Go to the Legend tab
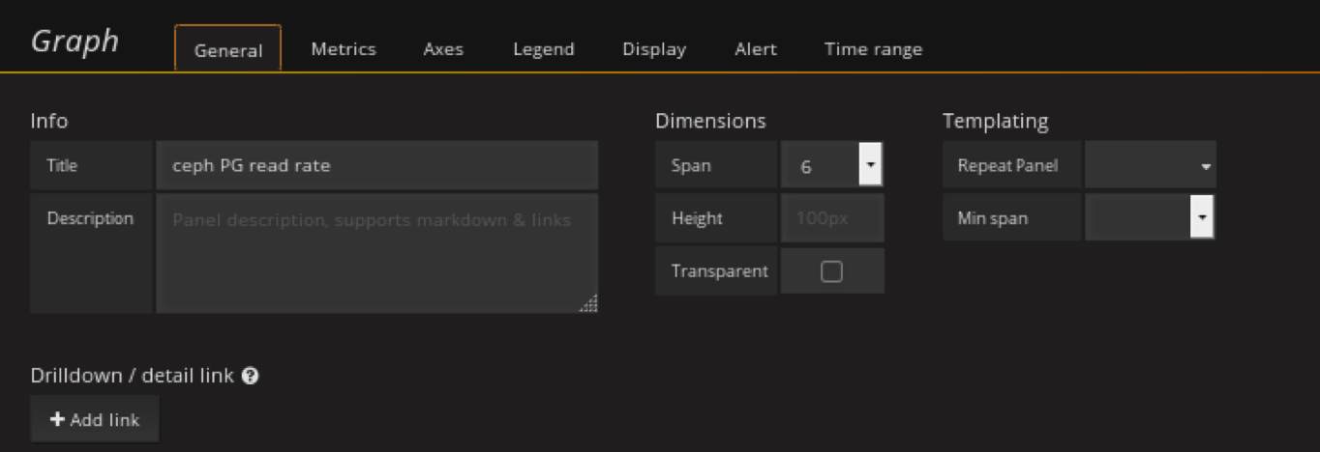This screenshot has width=1320, height=452. click(543, 49)
